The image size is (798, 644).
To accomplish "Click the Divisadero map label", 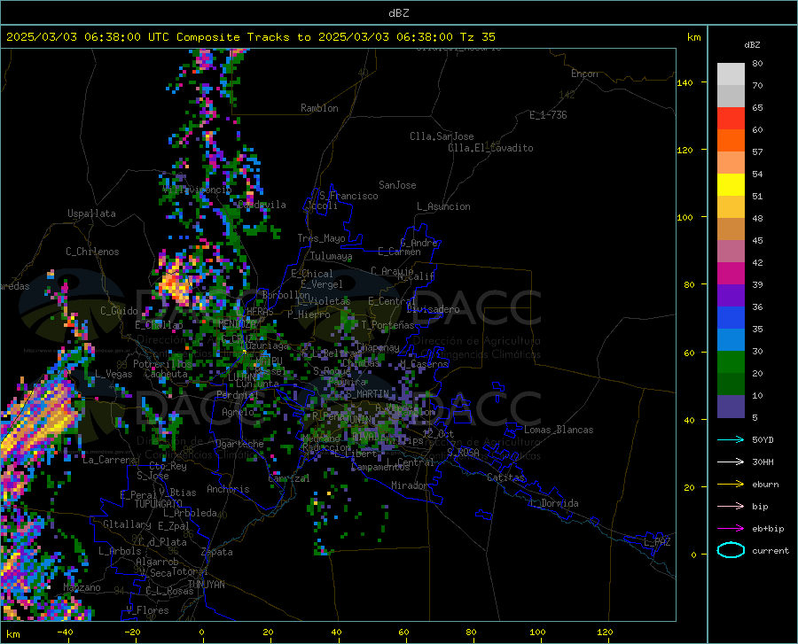I will coord(433,309).
